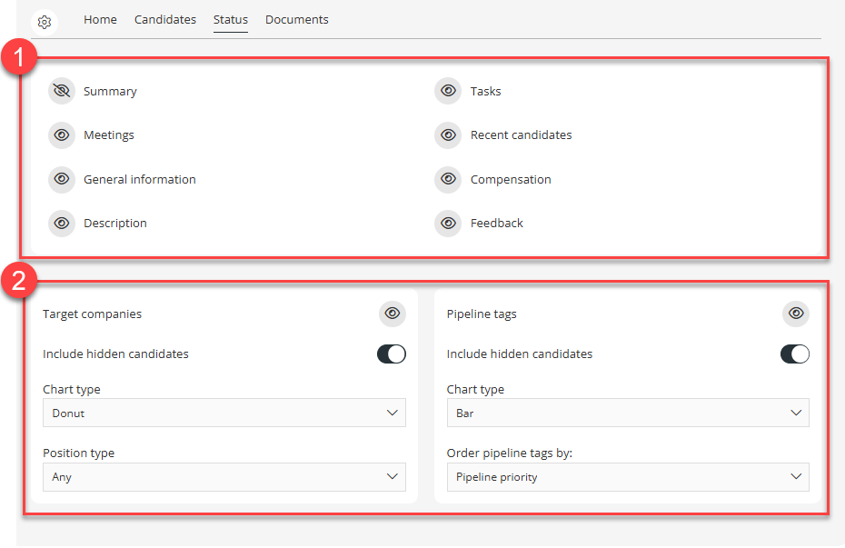Show the hidden Summary section

(x=62, y=91)
